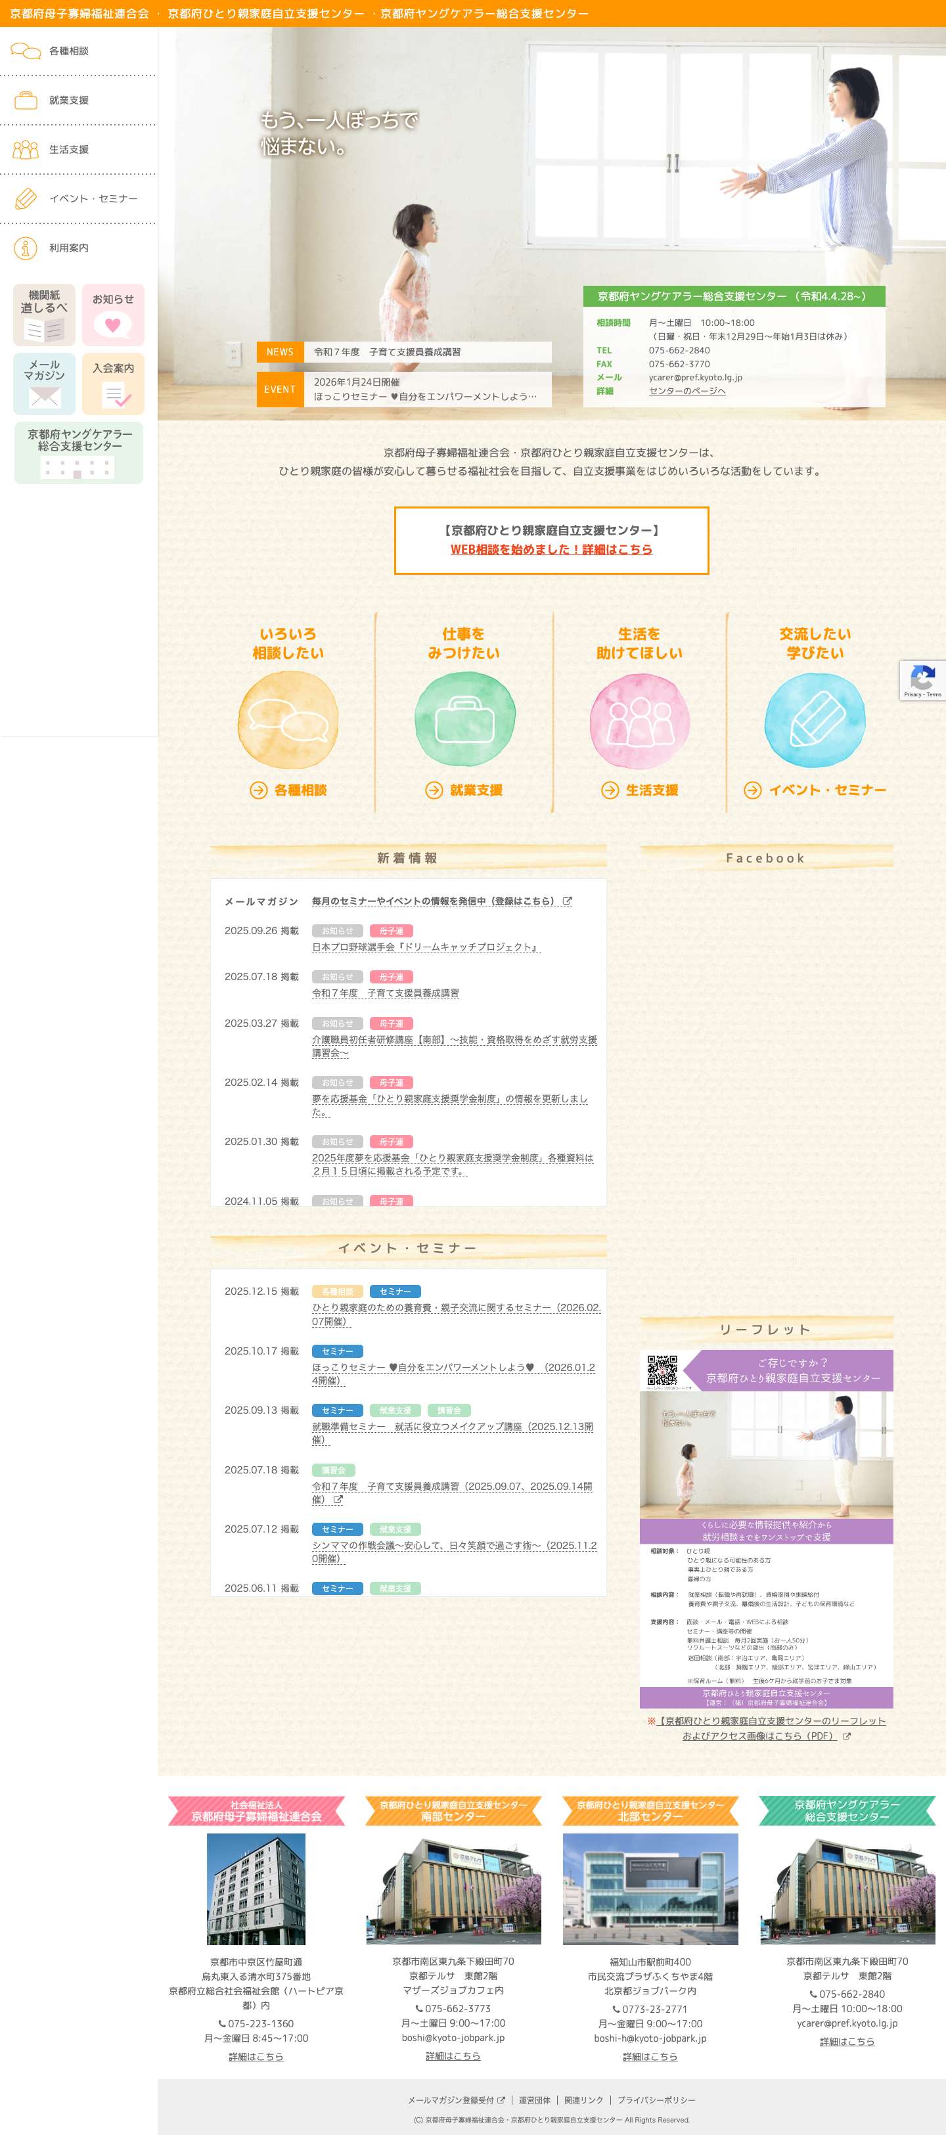This screenshot has width=946, height=2135.
Task: Click the center leaflet thumbnail image
Action: click(x=766, y=1528)
